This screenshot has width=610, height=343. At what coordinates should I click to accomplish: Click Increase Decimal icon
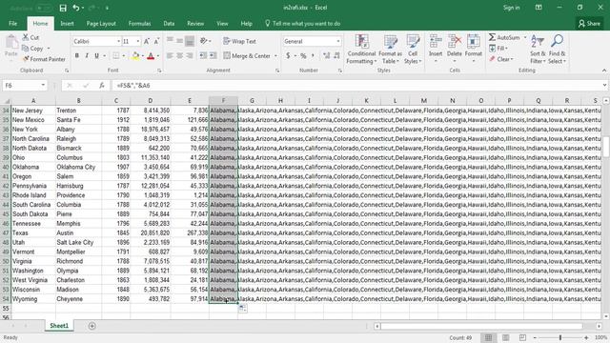click(x=326, y=56)
